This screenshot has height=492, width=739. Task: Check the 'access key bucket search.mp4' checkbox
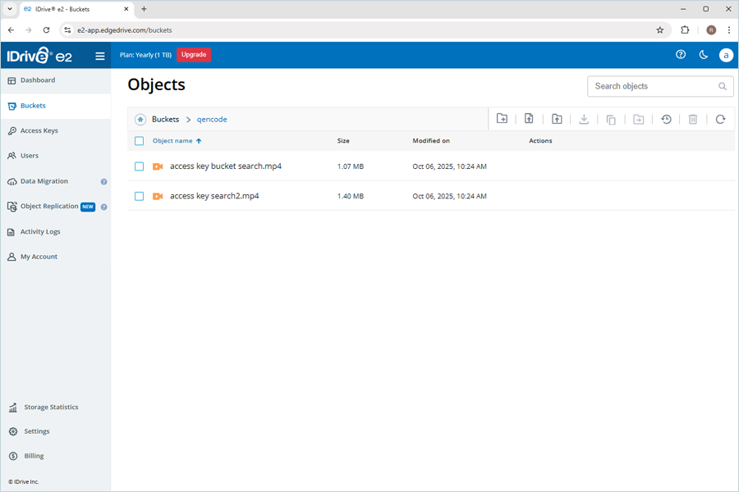(x=139, y=166)
